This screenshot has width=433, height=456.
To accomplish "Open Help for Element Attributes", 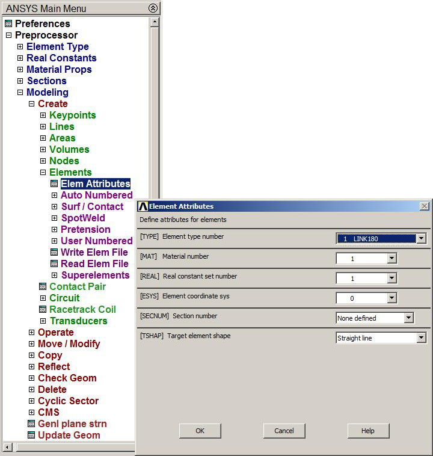I will [x=368, y=431].
